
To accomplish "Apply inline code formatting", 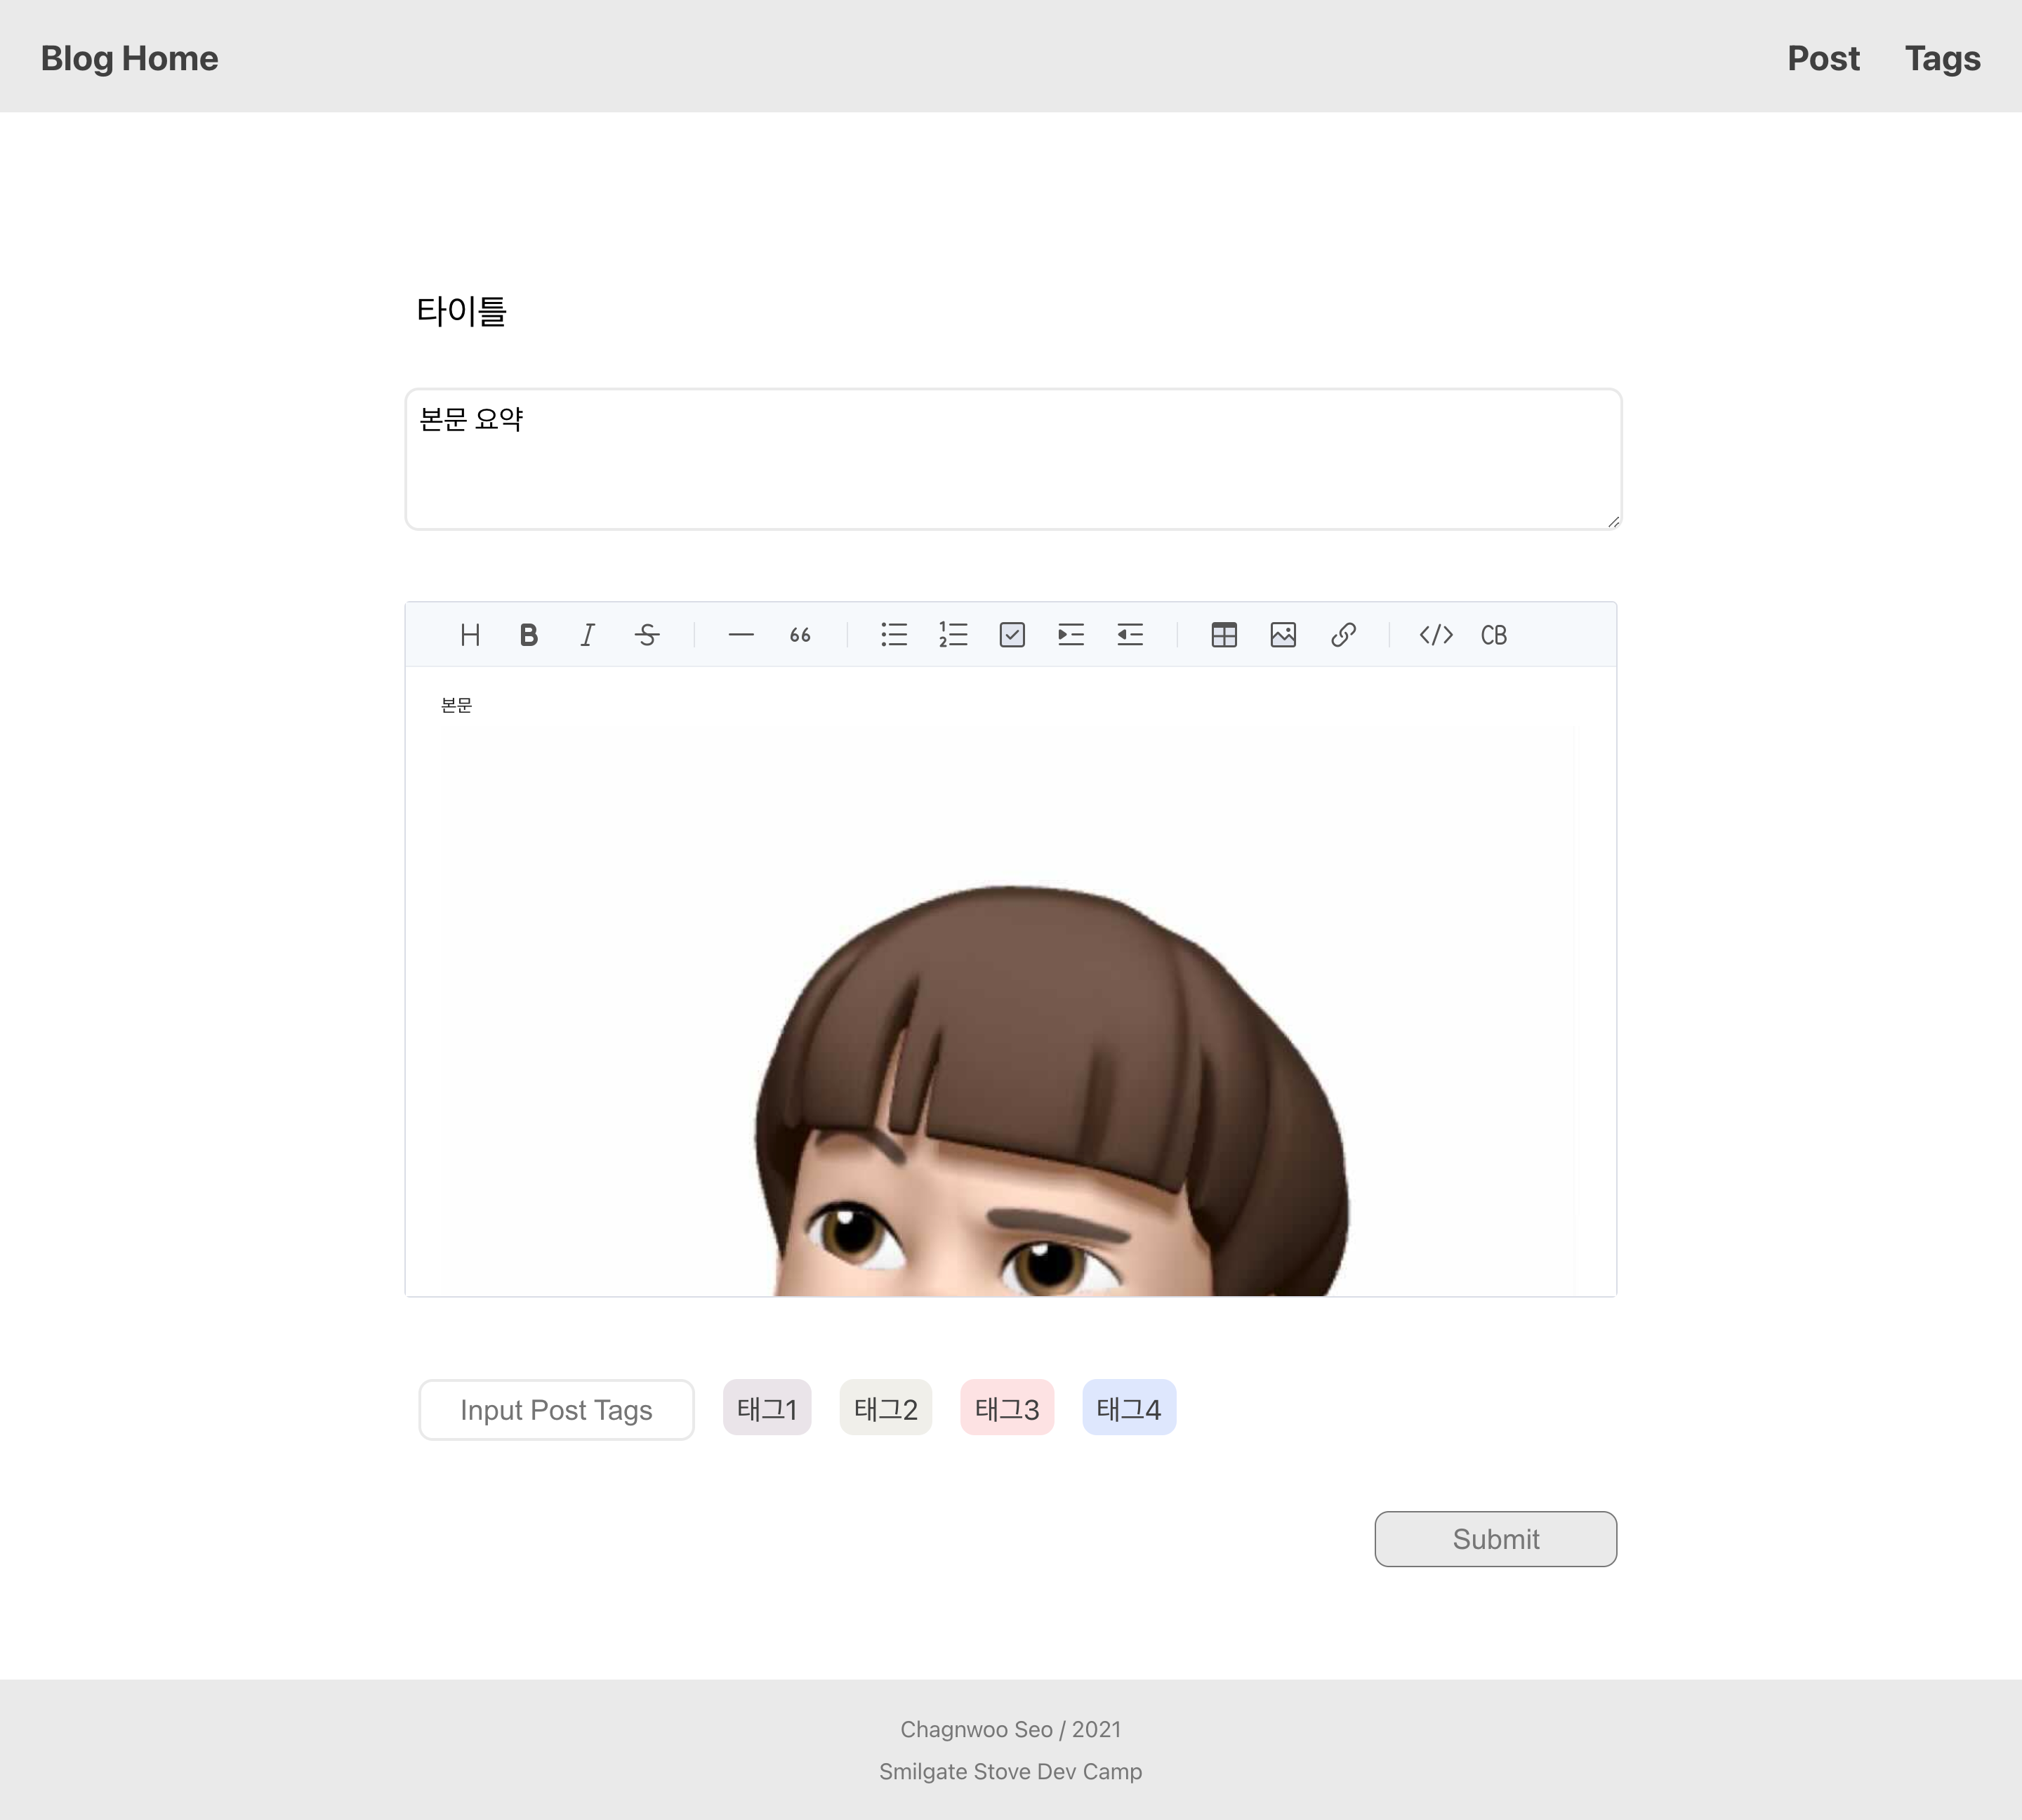I will click(1436, 635).
